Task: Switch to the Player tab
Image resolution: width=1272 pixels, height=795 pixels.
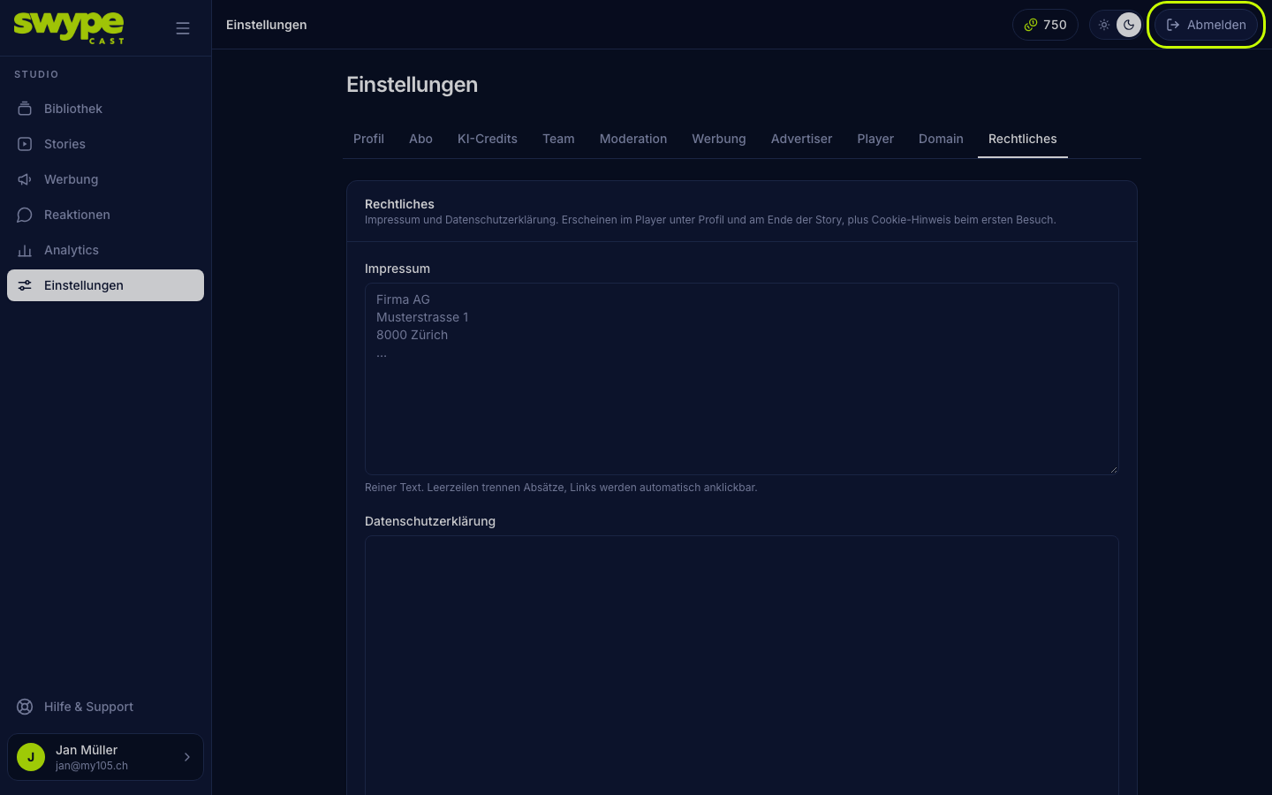Action: tap(875, 139)
